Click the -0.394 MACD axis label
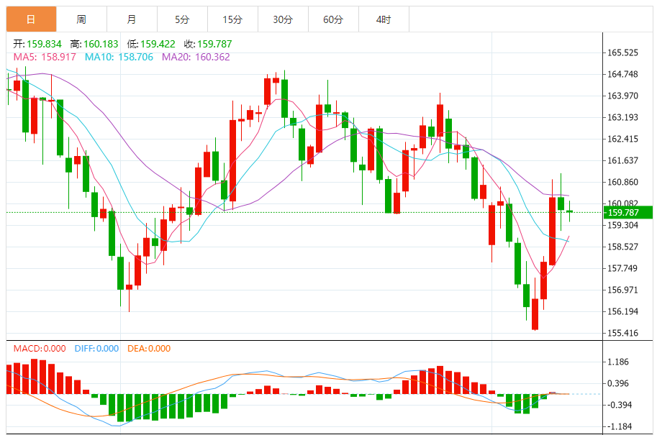The width and height of the screenshot is (657, 435). [x=620, y=405]
